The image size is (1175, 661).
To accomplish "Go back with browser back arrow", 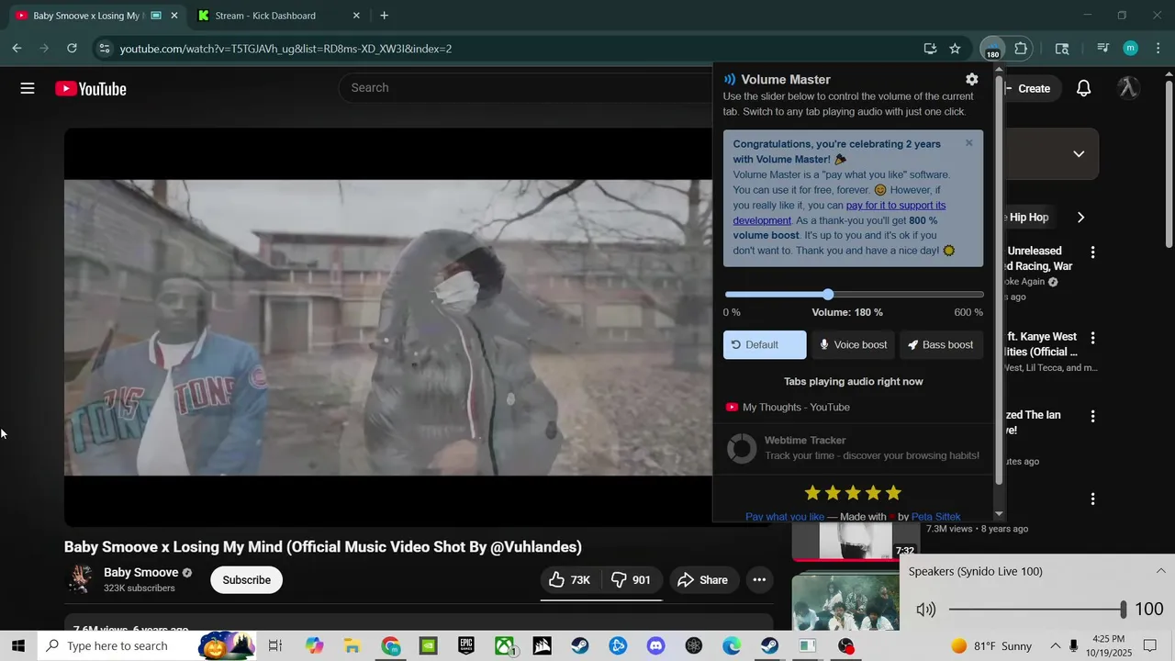I will 17,49.
